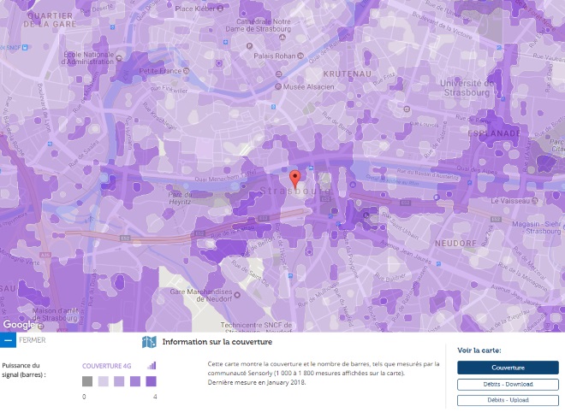Click the COUVERTURE 4G legend heading
This screenshot has height=418, width=565.
(106, 366)
